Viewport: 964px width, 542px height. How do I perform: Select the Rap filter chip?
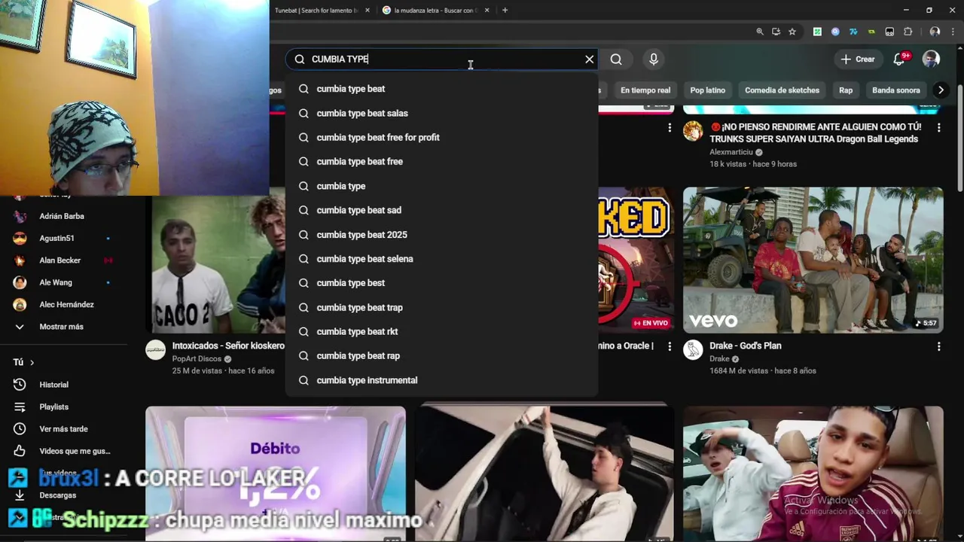click(846, 90)
